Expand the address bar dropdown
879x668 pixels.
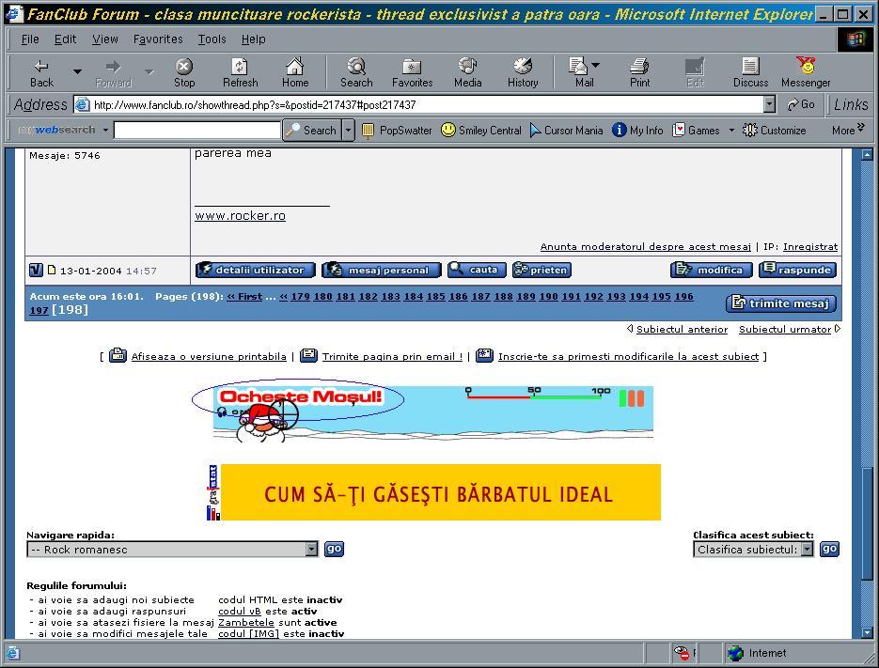click(769, 105)
